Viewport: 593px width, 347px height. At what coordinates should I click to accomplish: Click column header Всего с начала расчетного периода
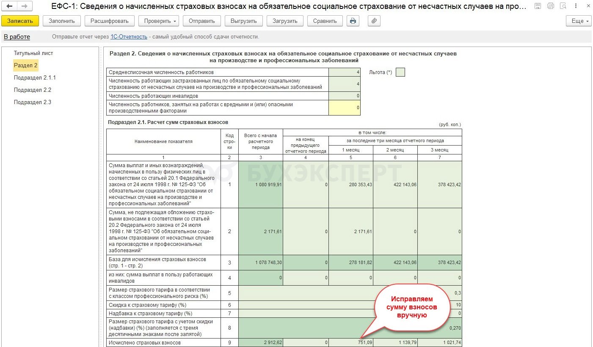261,142
